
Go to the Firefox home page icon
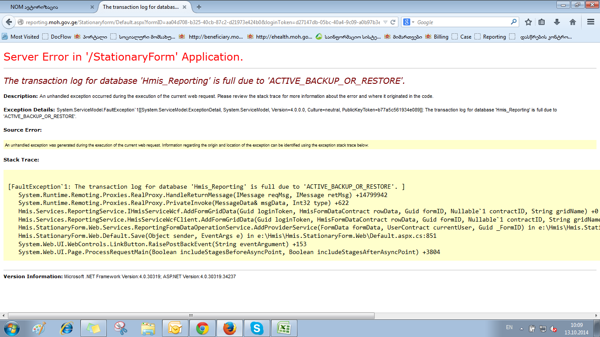pos(572,22)
